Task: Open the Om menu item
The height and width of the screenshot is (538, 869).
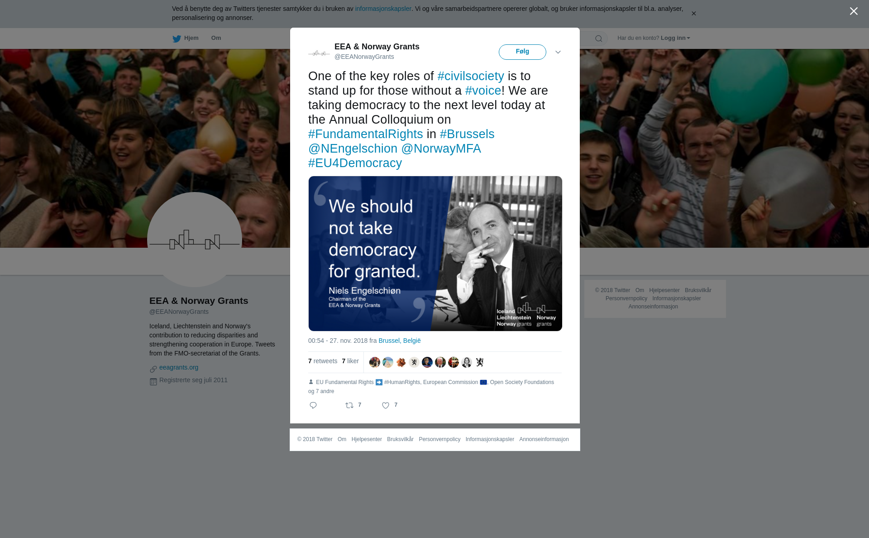Action: (x=216, y=38)
